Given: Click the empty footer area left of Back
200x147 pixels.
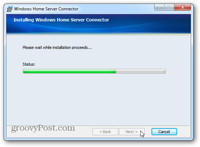Looking at the screenshot, I should [x=49, y=135].
